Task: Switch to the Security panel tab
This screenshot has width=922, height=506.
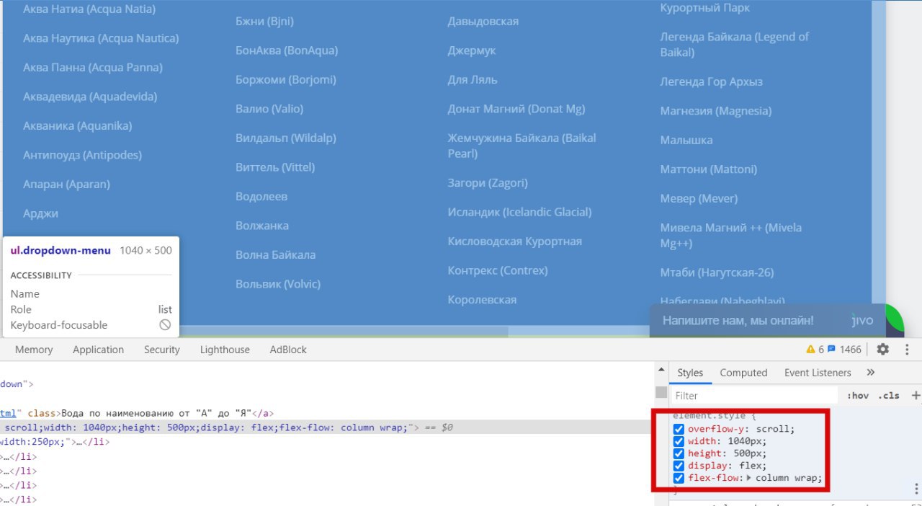Action: [x=161, y=350]
